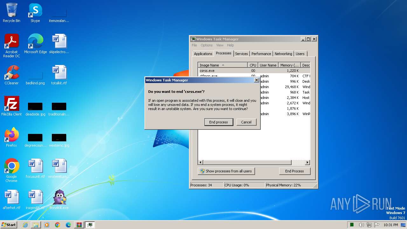Select the 3,896 K memory cell
This screenshot has height=229, width=407.
[293, 114]
